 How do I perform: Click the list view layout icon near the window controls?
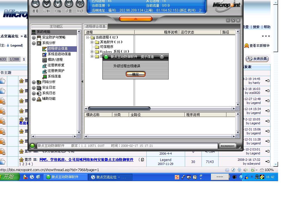point(228,20)
